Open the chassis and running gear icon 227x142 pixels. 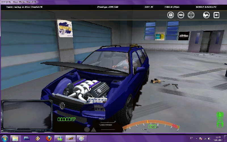click(x=191, y=15)
